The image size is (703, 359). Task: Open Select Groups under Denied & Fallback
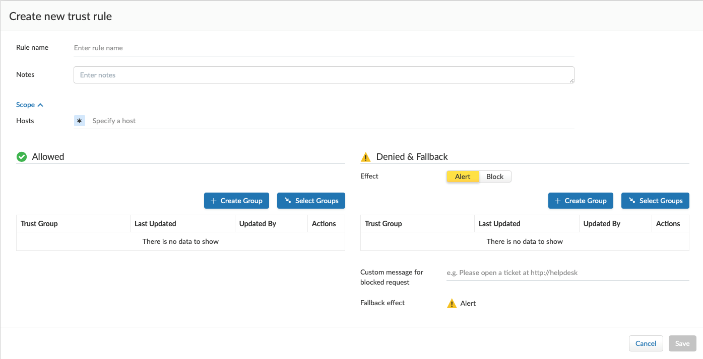coord(655,201)
